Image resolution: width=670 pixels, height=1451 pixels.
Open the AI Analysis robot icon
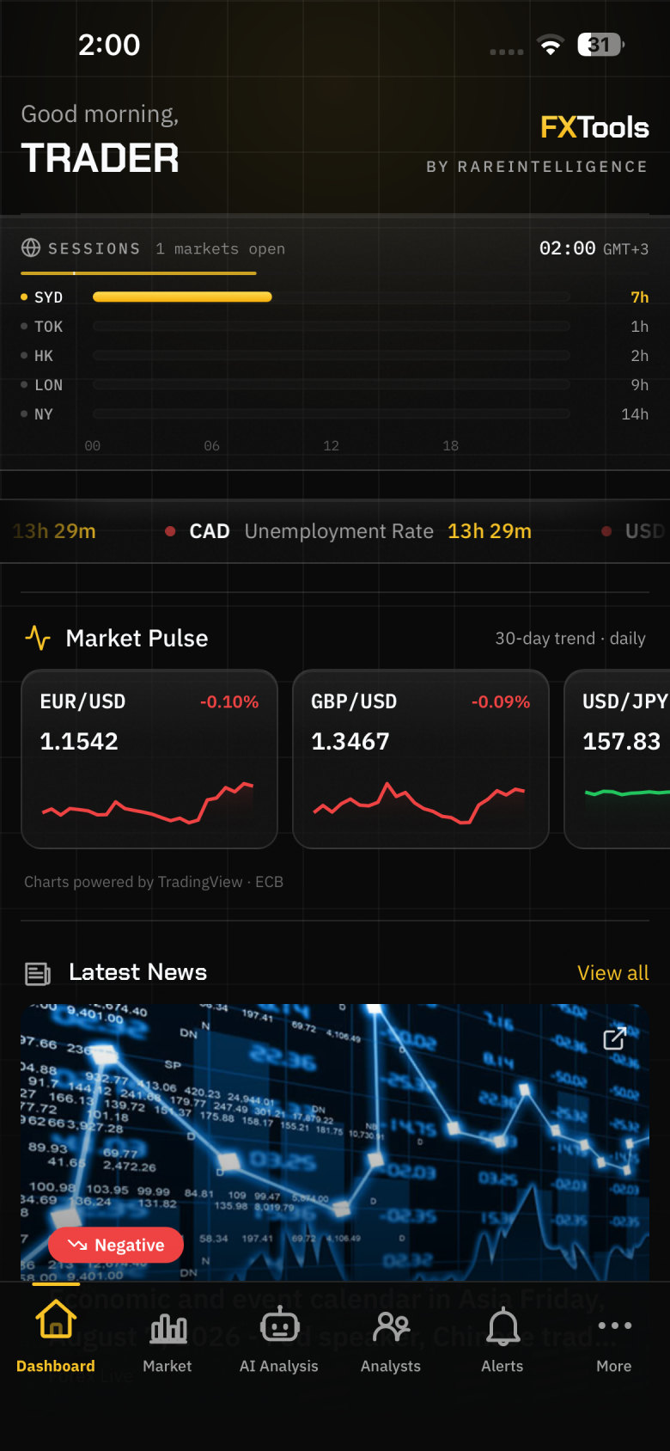click(x=279, y=1326)
